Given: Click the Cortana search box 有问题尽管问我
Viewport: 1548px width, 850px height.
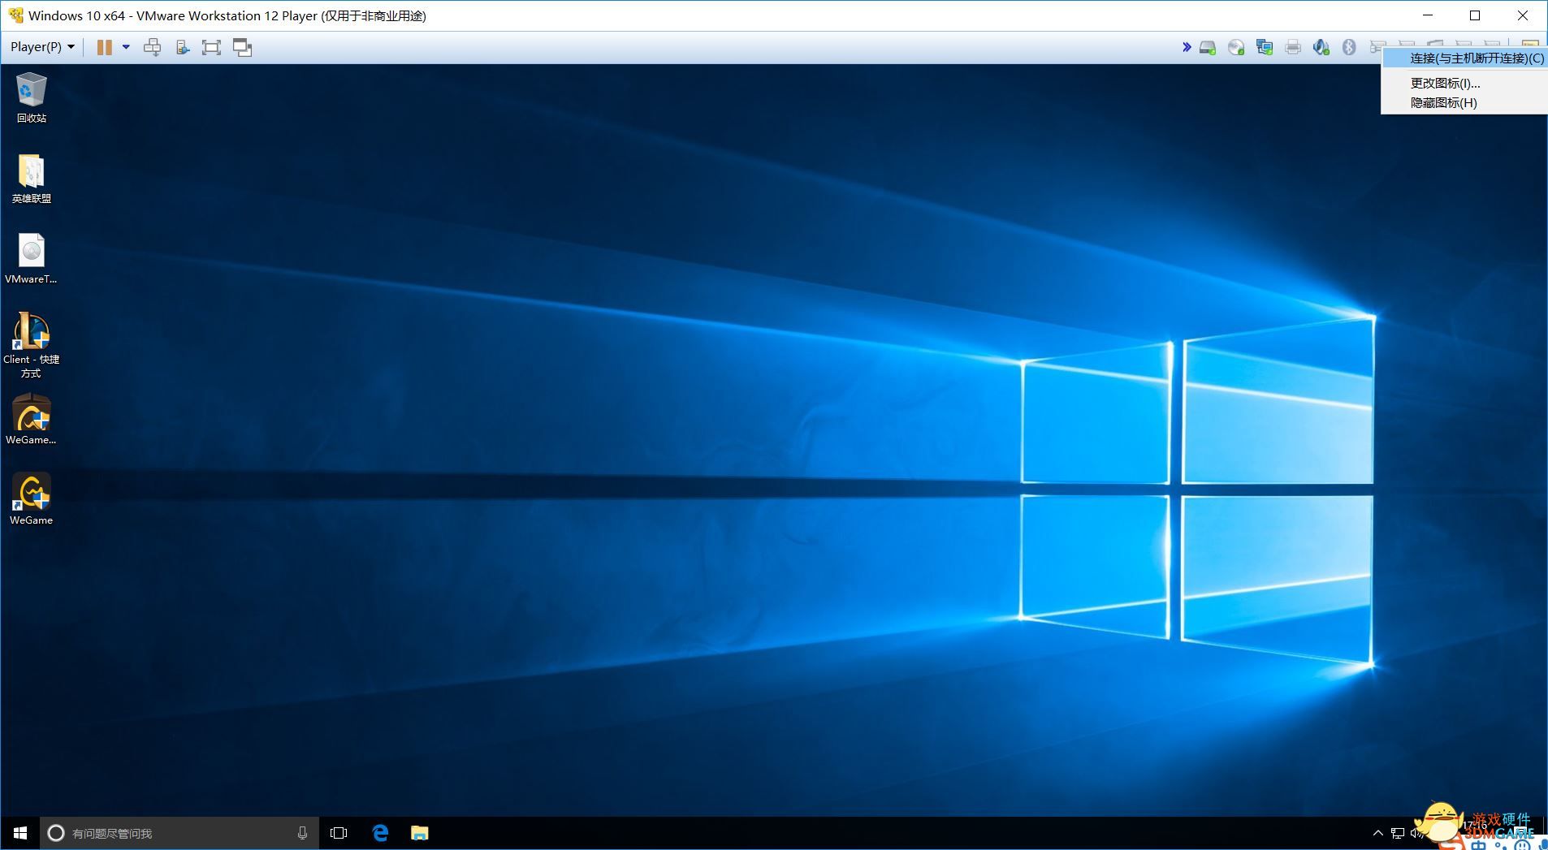Looking at the screenshot, I should [179, 833].
